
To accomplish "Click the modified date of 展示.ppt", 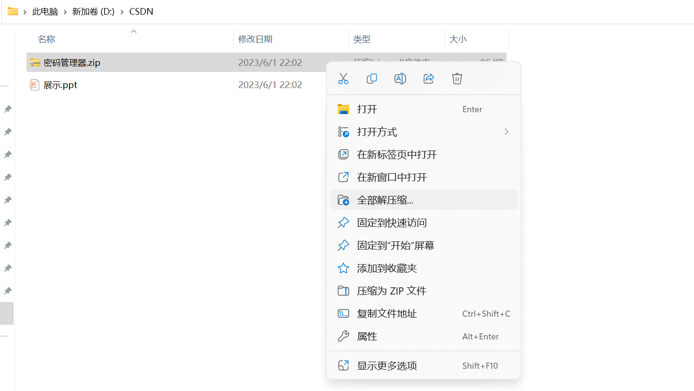I will tap(270, 85).
